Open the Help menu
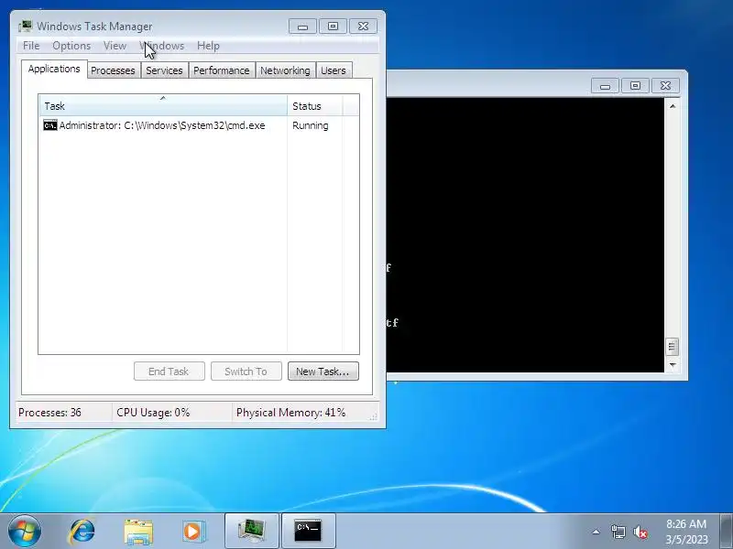This screenshot has height=549, width=733. click(x=208, y=46)
